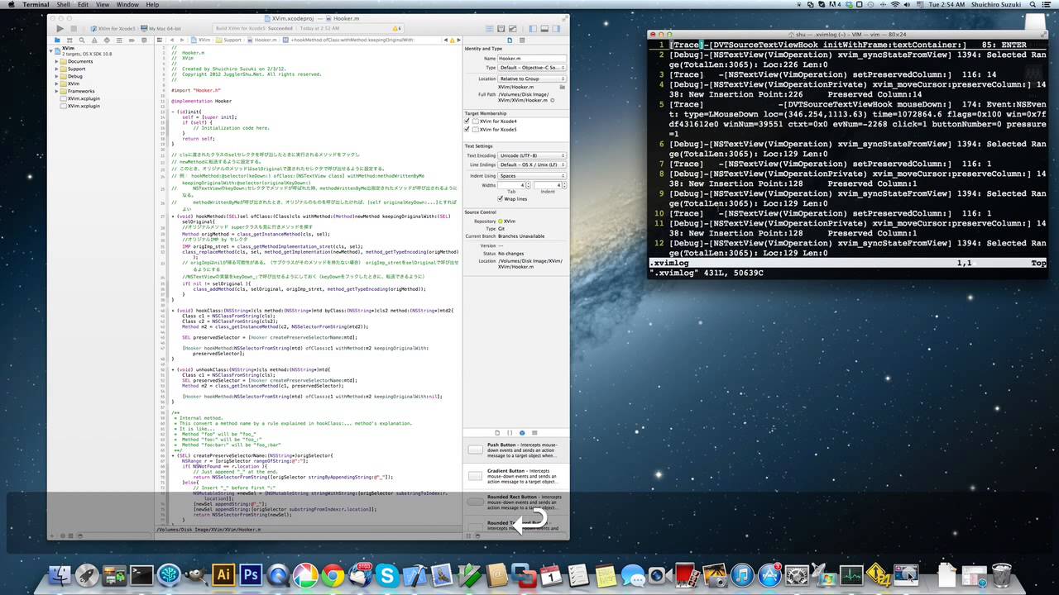Select XVim for Xcode5 scheme
1059x595 pixels.
point(113,29)
